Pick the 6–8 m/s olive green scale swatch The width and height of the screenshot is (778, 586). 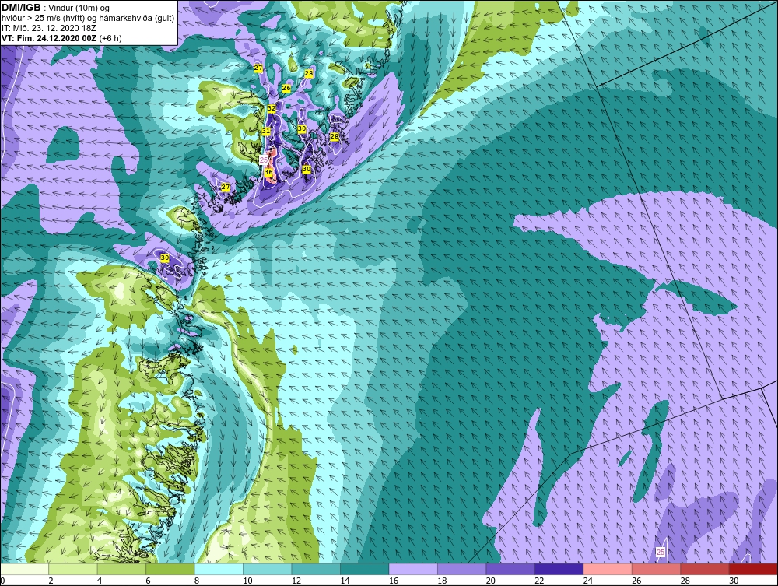pyautogui.click(x=170, y=569)
